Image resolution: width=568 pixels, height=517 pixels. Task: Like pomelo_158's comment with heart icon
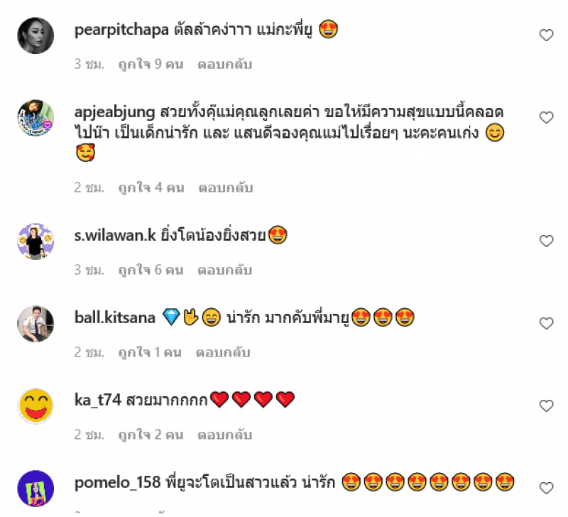[x=546, y=488]
